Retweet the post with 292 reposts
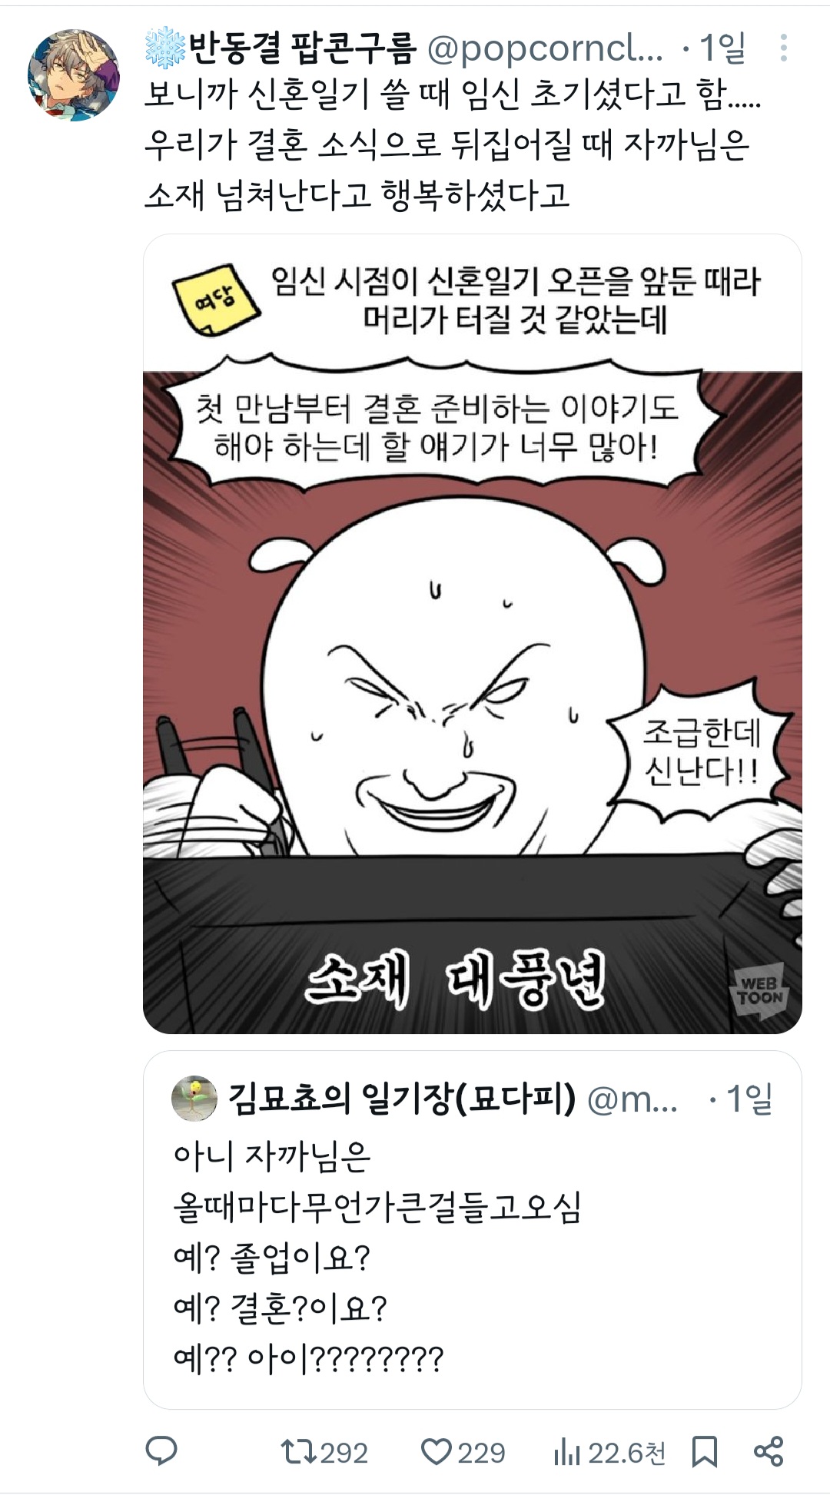The width and height of the screenshot is (830, 1495). tap(324, 1452)
